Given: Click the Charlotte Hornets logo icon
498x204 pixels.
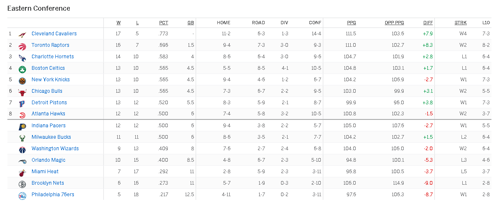Looking at the screenshot, I should [x=22, y=57].
